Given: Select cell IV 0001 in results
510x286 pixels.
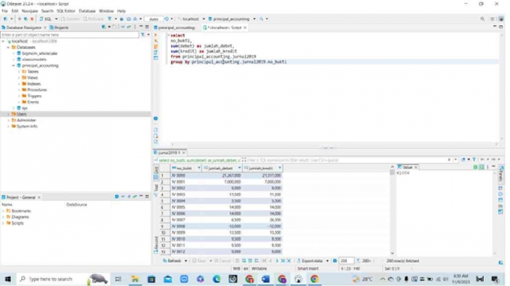Looking at the screenshot, I should (186, 182).
